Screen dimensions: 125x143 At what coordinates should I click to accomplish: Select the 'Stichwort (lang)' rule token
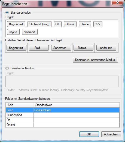tap(39, 24)
